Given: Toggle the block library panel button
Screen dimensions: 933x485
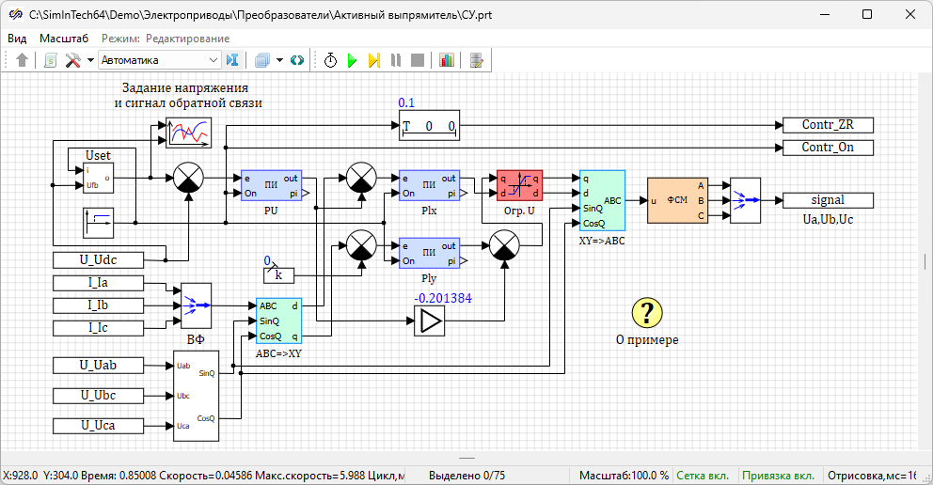Looking at the screenshot, I should pos(232,60).
